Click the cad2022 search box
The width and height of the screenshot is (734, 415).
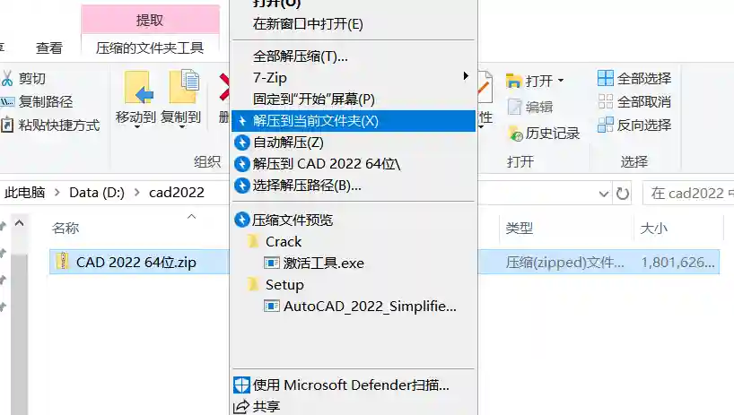(x=688, y=193)
